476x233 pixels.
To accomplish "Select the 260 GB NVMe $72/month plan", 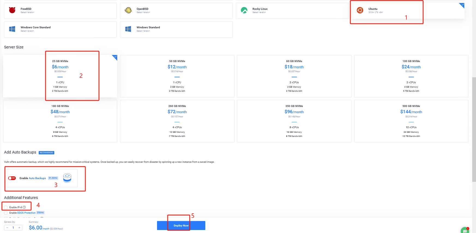I will pos(177,121).
